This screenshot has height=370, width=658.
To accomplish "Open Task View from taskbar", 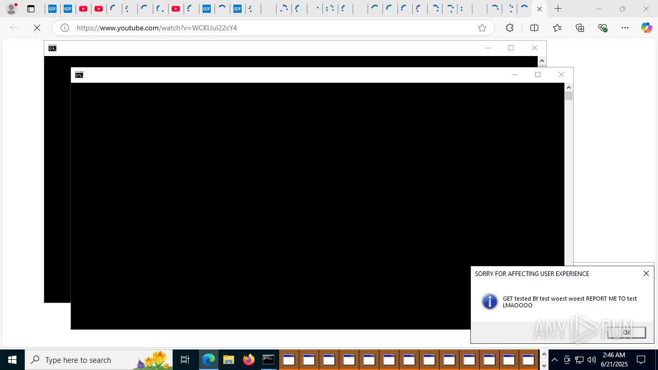I will (185, 360).
